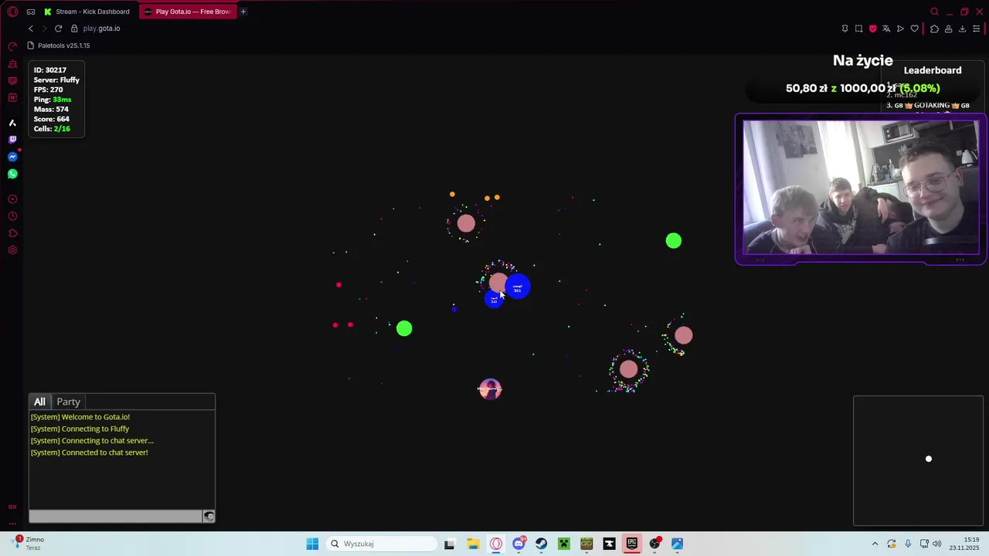989x556 pixels.
Task: Open the easy setup sliders icon
Action: 976,29
